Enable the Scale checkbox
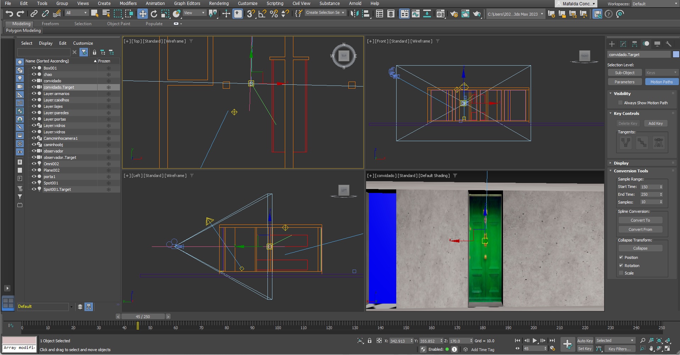The height and width of the screenshot is (355, 680). click(x=621, y=273)
